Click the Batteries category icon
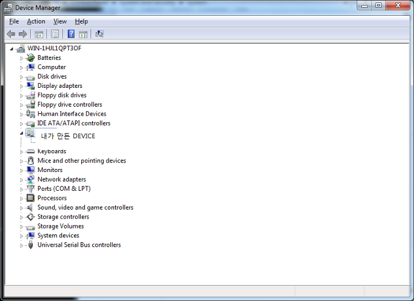 pos(31,58)
